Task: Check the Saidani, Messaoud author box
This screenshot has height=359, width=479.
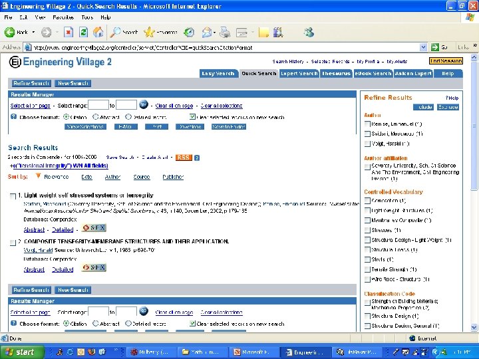Action: 367,134
